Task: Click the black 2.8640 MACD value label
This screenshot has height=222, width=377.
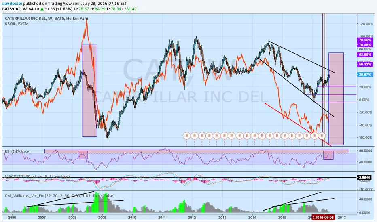Action: (365, 178)
